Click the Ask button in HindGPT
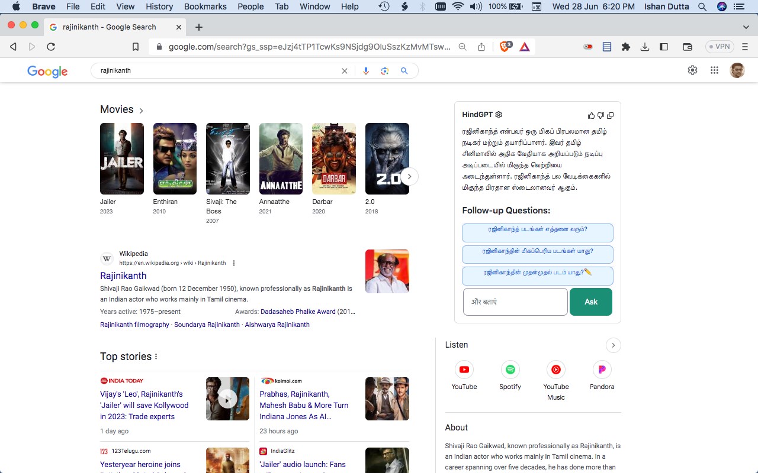Image resolution: width=758 pixels, height=473 pixels. pyautogui.click(x=591, y=302)
